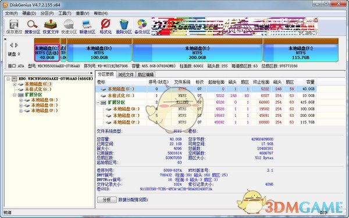Click the total bytes value 42960409600
The width and height of the screenshot is (349, 218).
click(x=262, y=139)
